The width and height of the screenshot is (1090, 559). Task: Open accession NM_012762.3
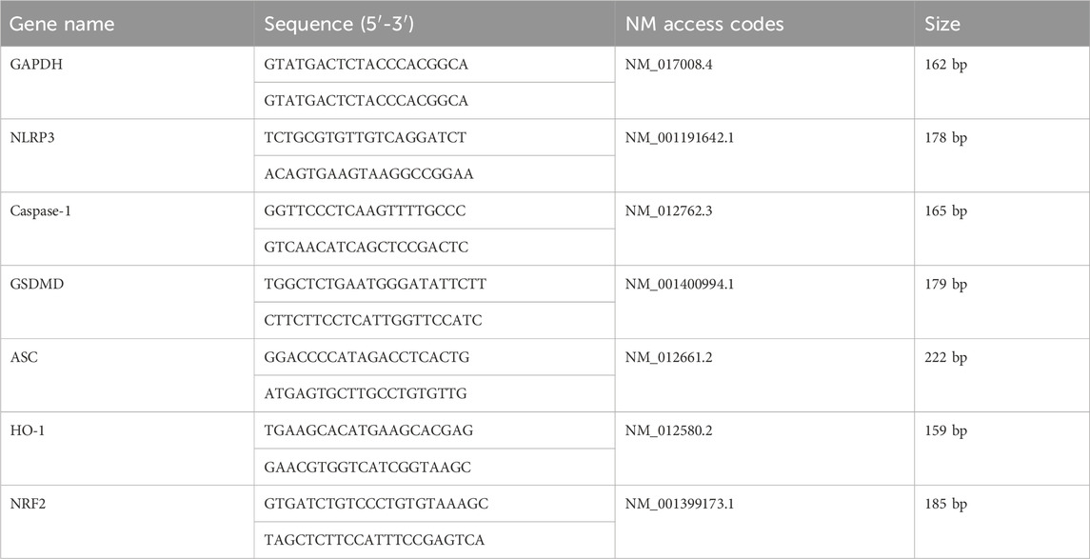pyautogui.click(x=668, y=210)
